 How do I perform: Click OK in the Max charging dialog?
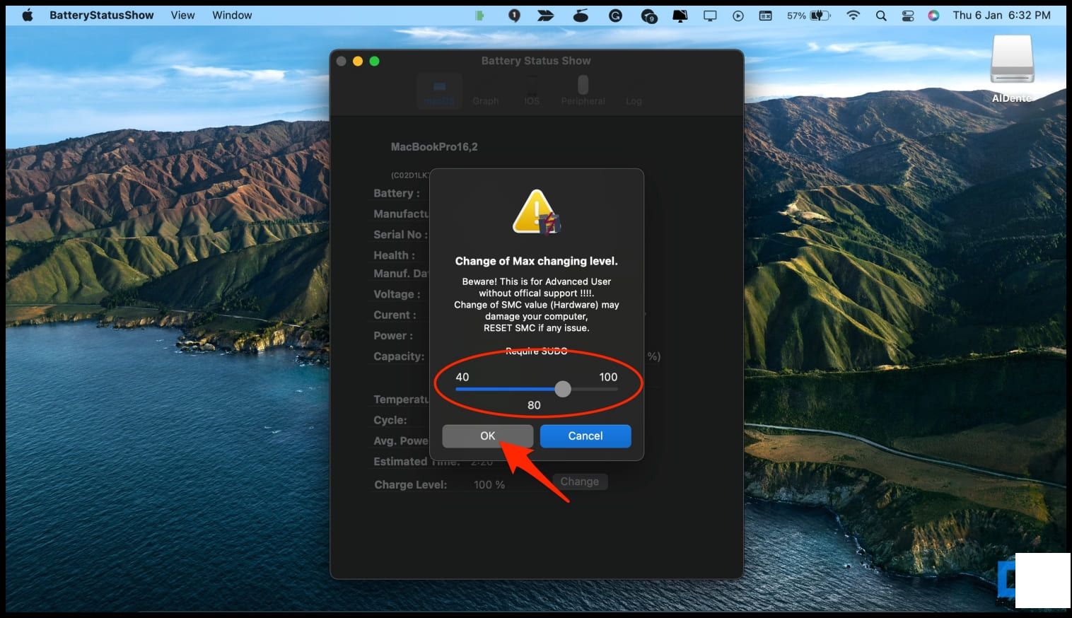(488, 436)
